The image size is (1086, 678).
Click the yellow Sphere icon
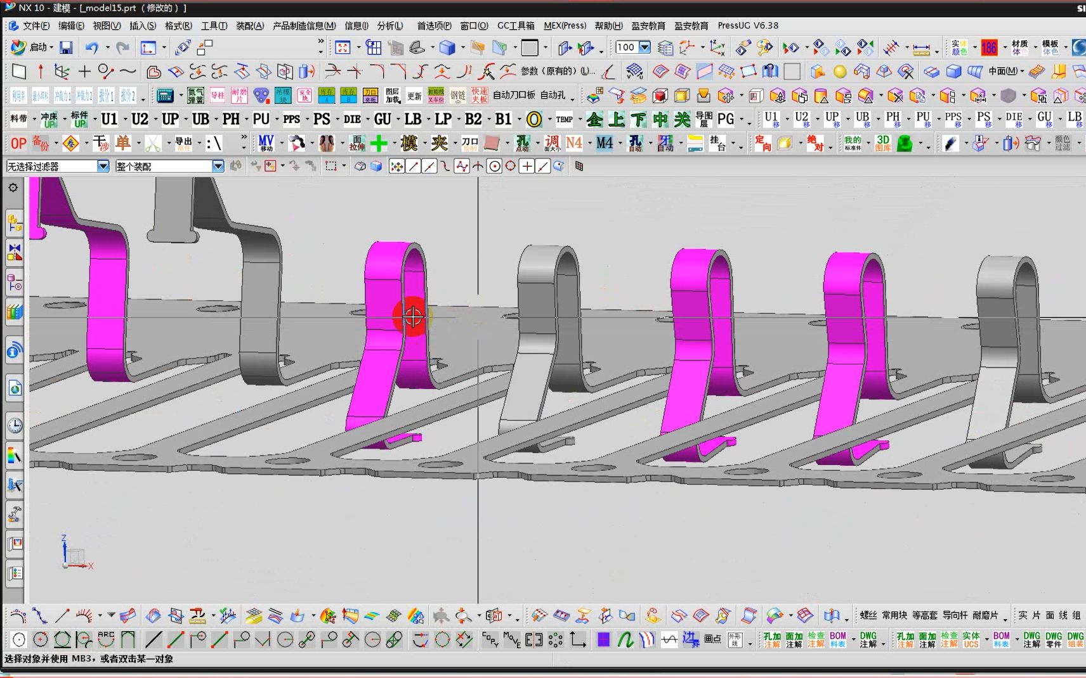[840, 72]
